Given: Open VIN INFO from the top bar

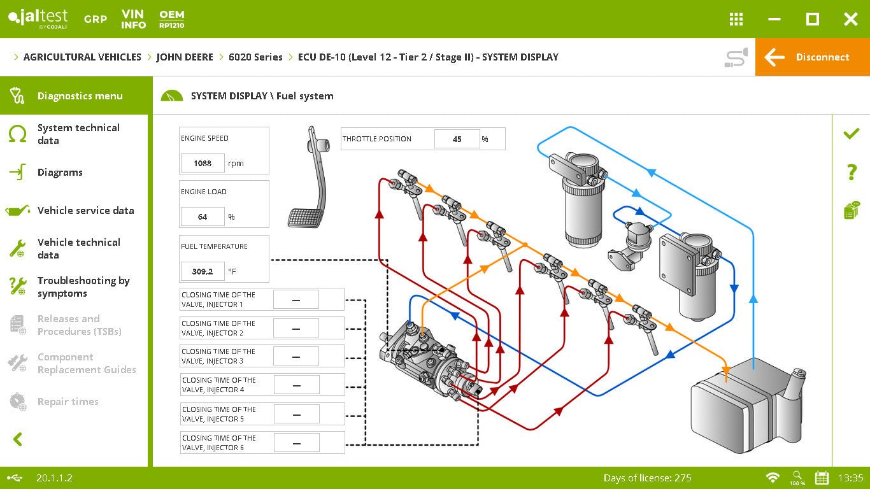Looking at the screenshot, I should click(x=133, y=19).
